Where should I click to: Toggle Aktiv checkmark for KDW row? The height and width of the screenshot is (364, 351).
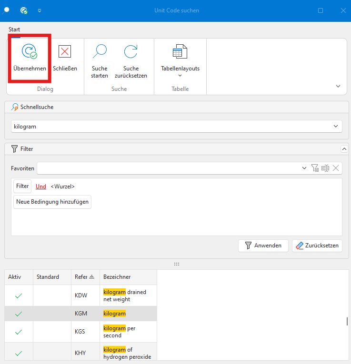pyautogui.click(x=19, y=295)
